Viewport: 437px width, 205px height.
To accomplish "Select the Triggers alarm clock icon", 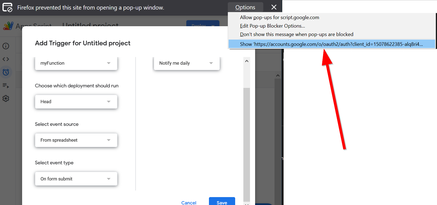I will click(x=6, y=72).
